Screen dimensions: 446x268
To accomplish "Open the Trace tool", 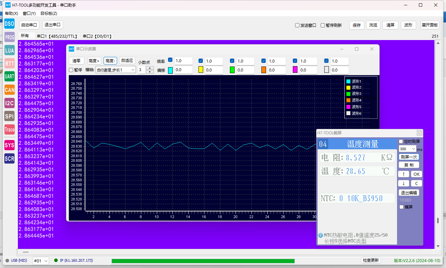I will (x=10, y=129).
